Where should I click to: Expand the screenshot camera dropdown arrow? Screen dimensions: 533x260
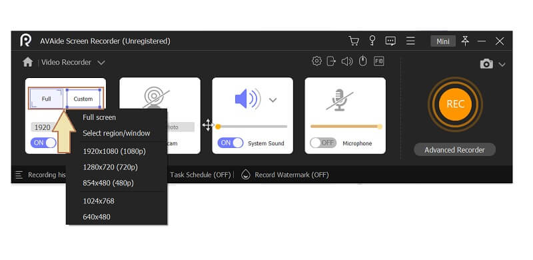click(502, 64)
